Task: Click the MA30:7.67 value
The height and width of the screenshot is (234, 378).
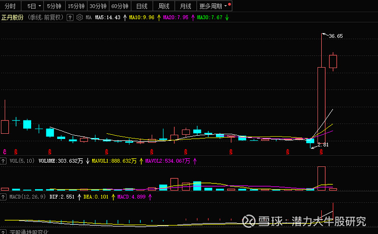Action: click(x=209, y=17)
